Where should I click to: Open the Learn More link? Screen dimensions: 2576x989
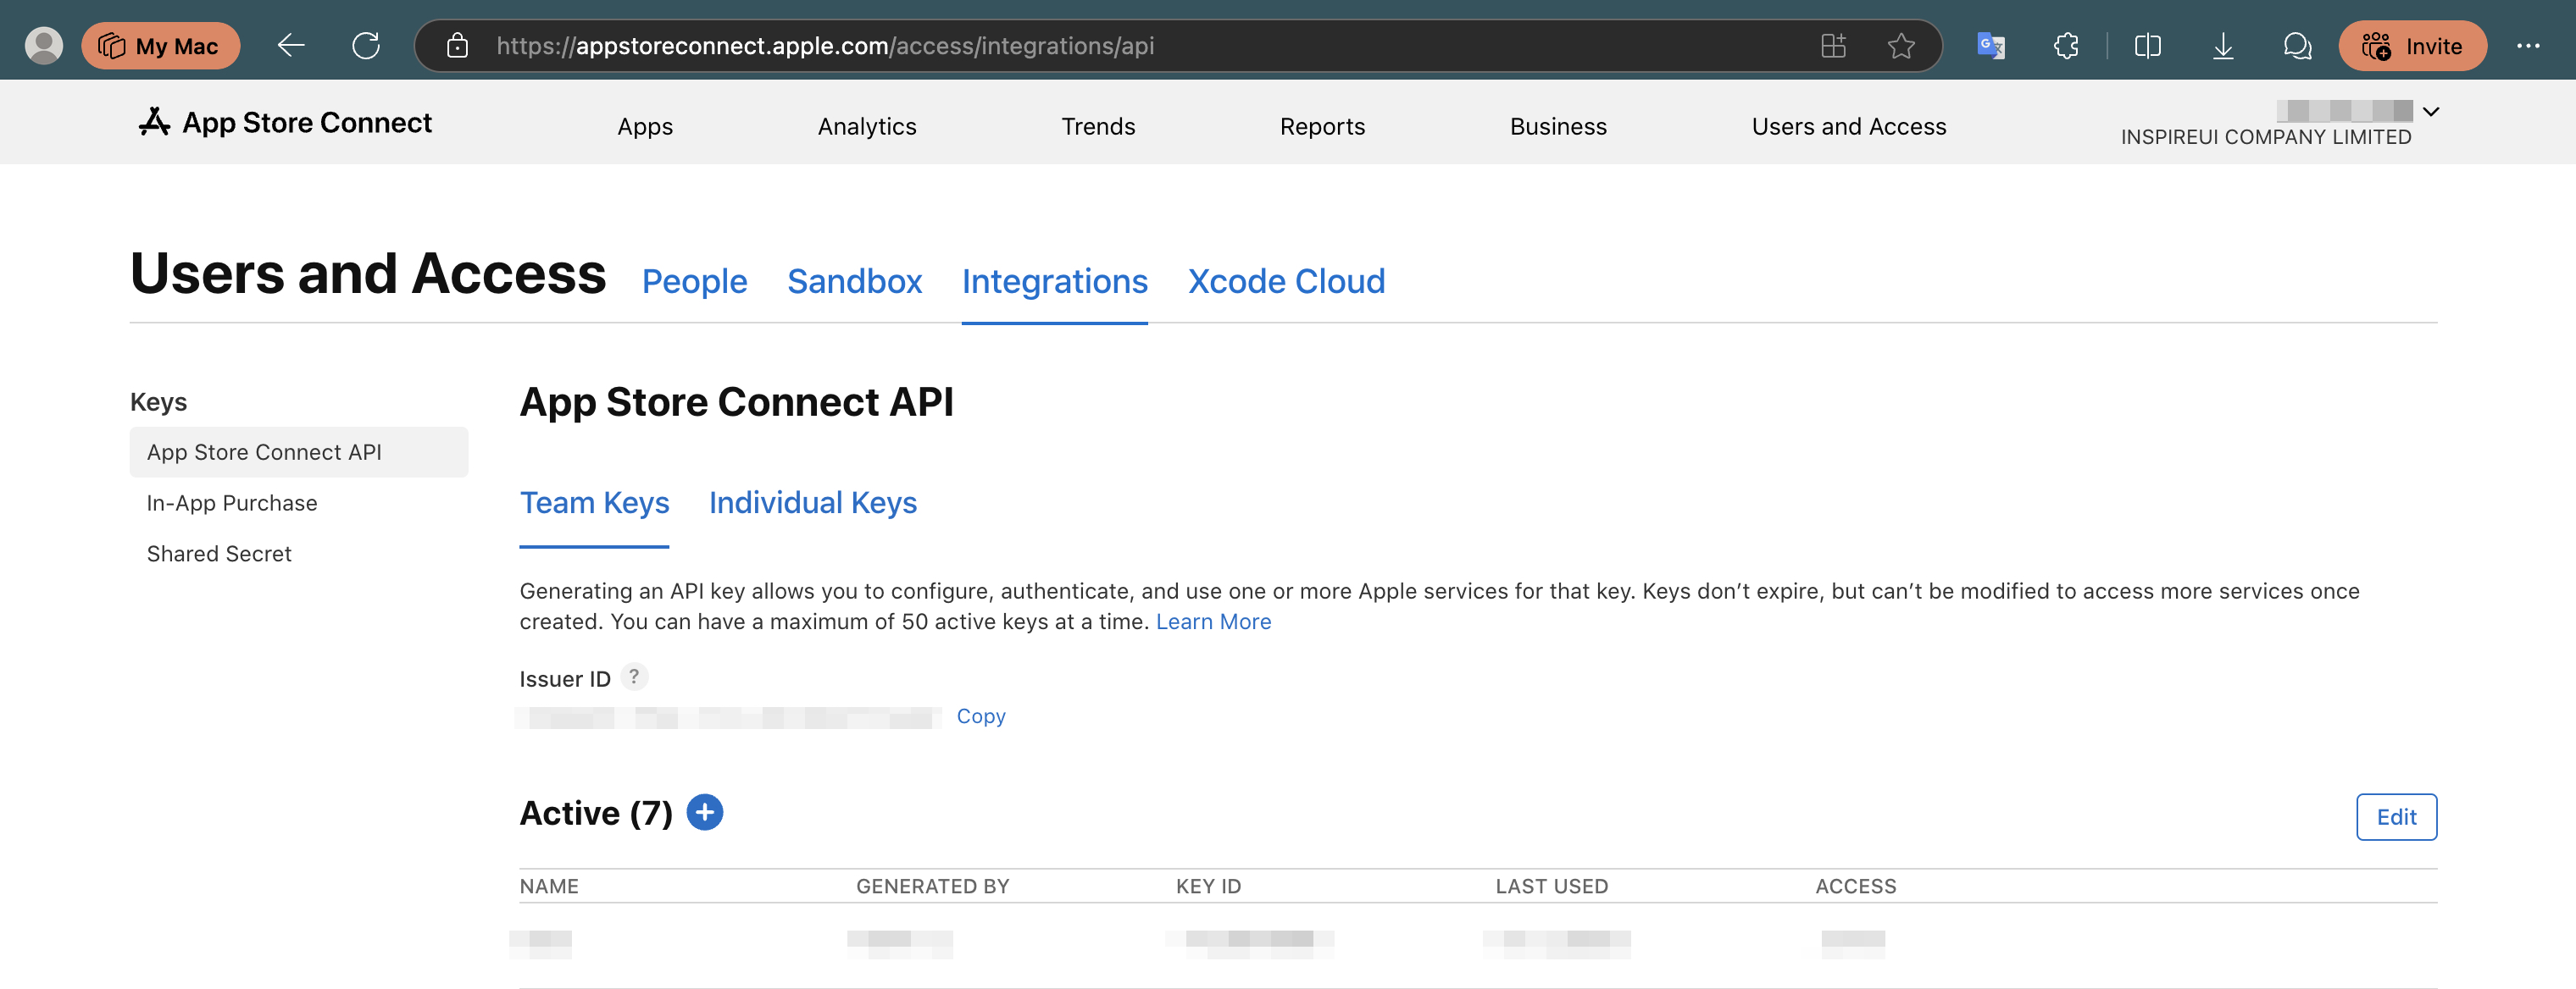click(x=1213, y=622)
